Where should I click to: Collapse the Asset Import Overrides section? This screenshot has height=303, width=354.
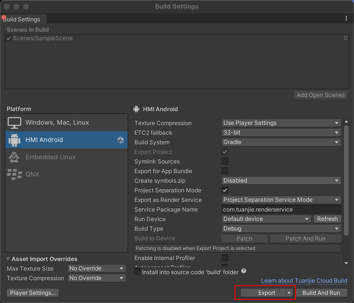coord(9,259)
